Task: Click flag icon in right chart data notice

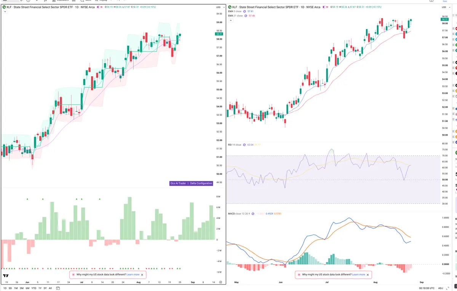Action: point(299,274)
